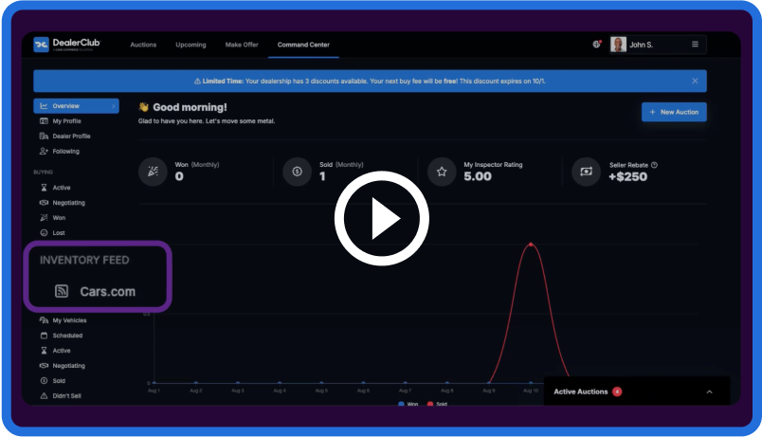The image size is (762, 437).
Task: Dismiss the Limited Time discount banner
Action: tap(695, 82)
